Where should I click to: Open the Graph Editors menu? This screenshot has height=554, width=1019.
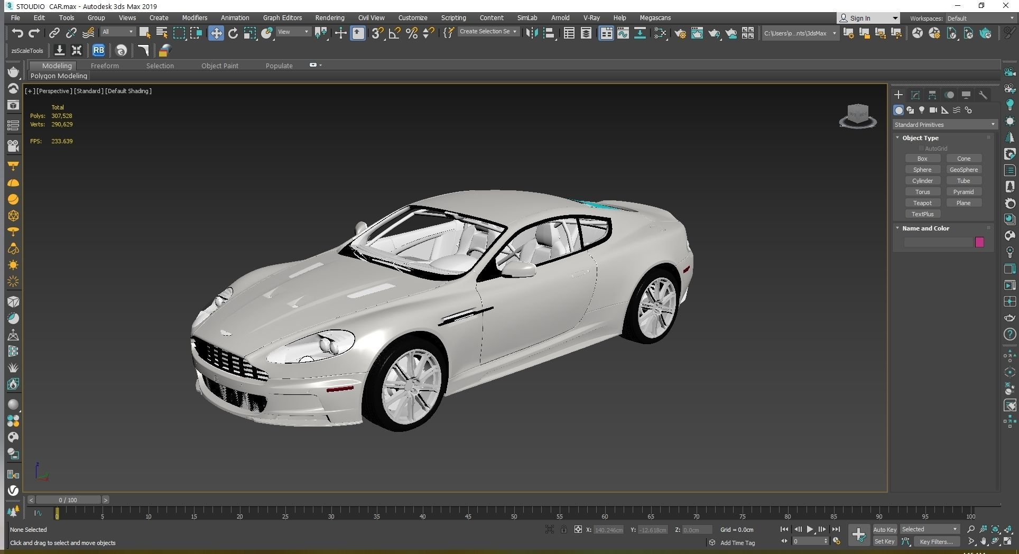282,17
